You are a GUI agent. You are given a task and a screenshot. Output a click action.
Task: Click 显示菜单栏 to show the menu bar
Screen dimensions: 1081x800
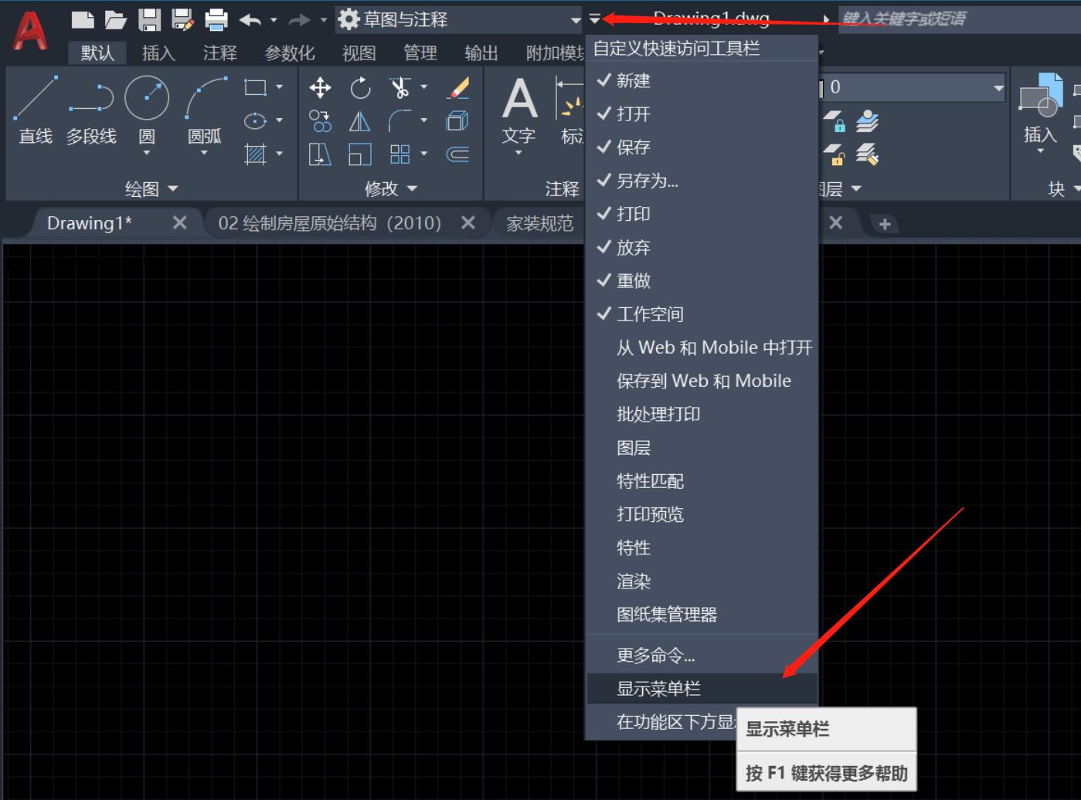click(658, 688)
